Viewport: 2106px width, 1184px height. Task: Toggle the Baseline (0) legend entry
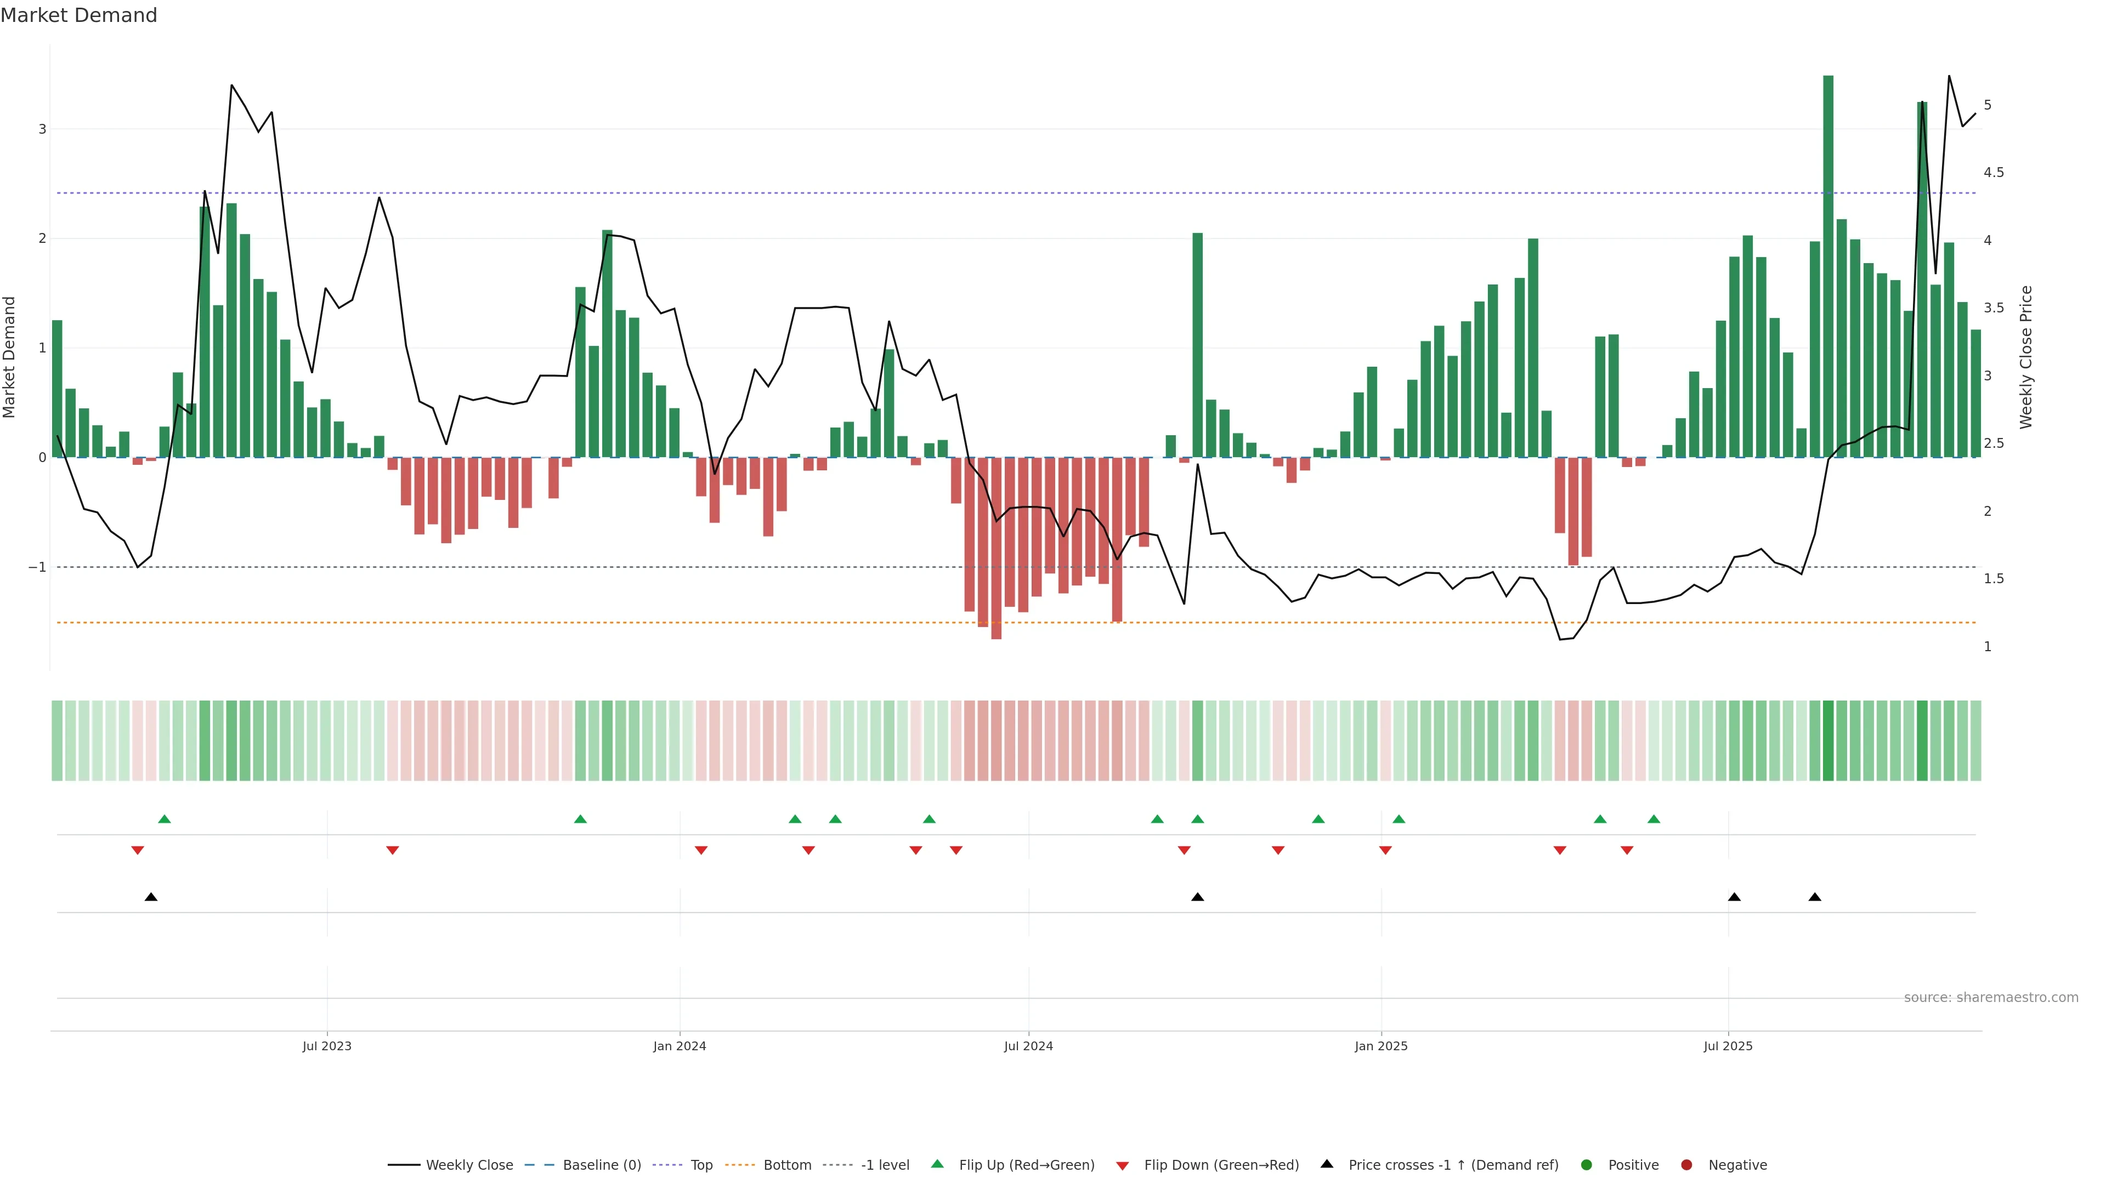coord(601,1164)
